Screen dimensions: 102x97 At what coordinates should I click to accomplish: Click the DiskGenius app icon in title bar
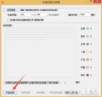3,2
